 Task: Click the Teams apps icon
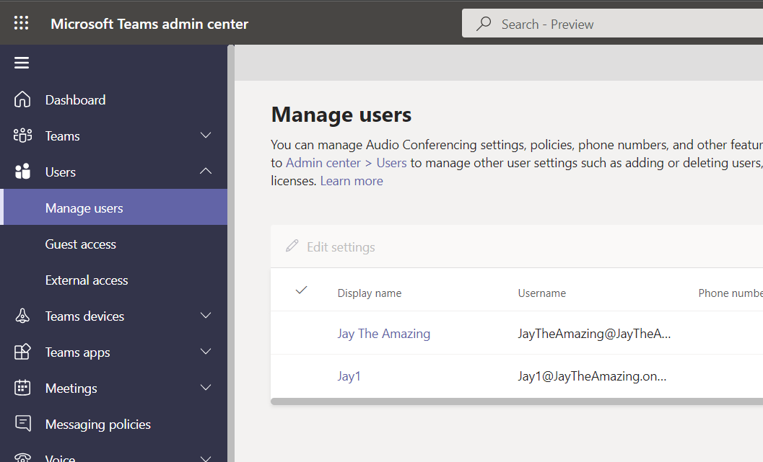pyautogui.click(x=23, y=352)
